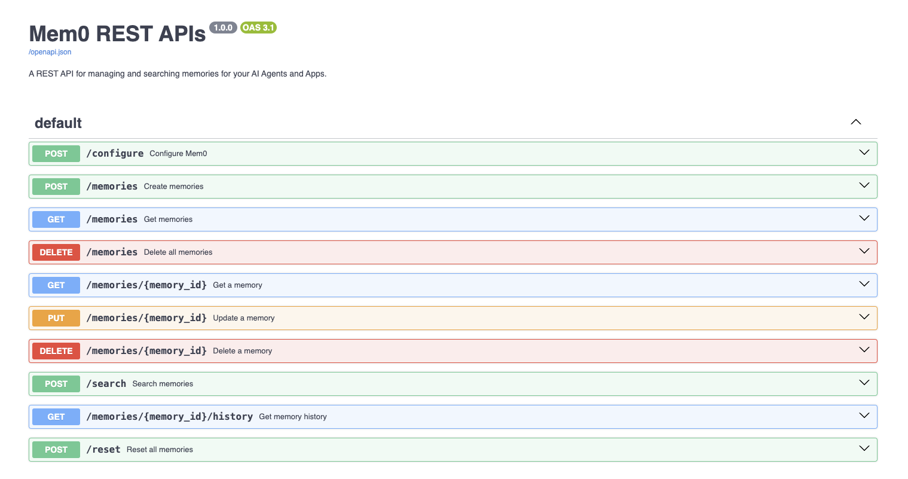Image resolution: width=908 pixels, height=479 pixels.
Task: Click the 1.0.0 version badge
Action: point(223,28)
